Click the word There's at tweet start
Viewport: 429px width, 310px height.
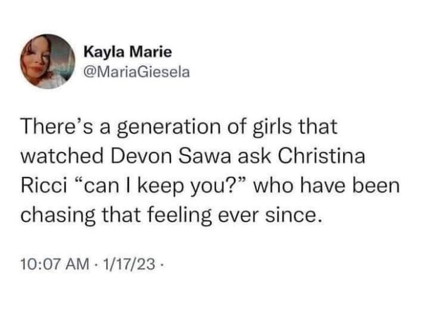[58, 127]
